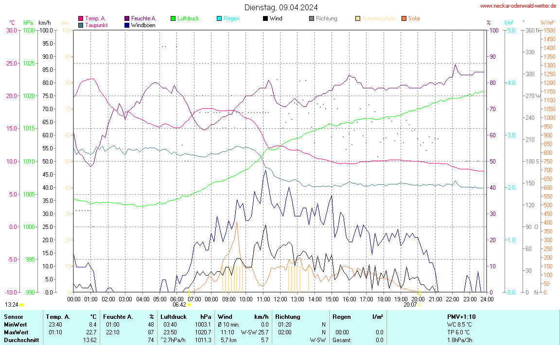This screenshot has height=345, width=560.
Task: Click the gray Richtung legend square
Action: [x=312, y=18]
